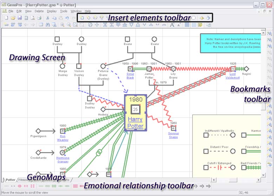Open the Tools menu
This screenshot has width=274, height=196.
[x=64, y=11]
